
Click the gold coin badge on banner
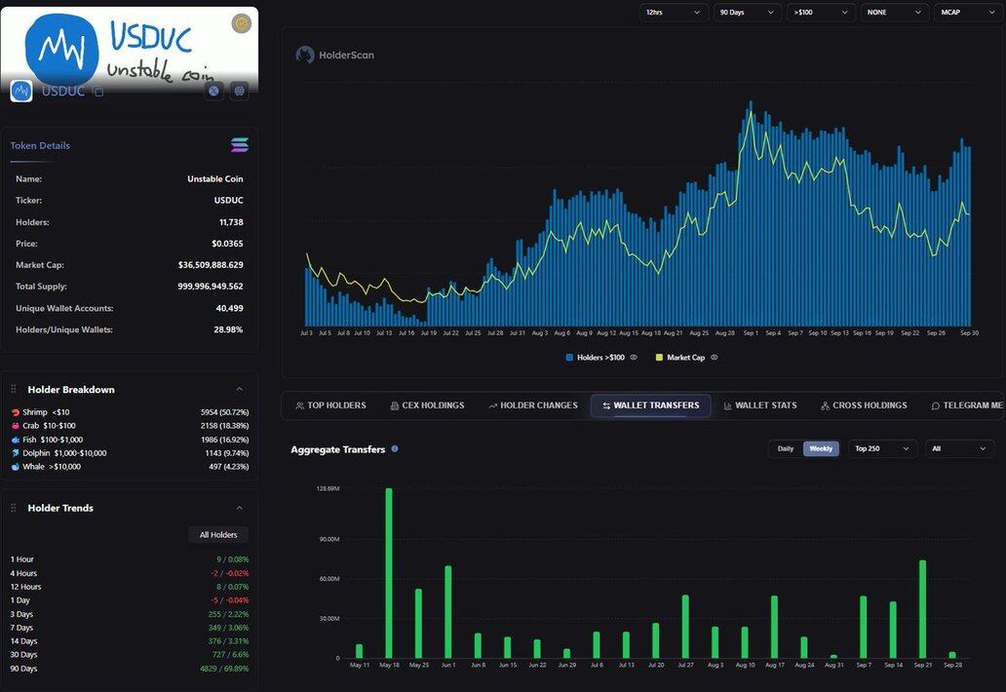pos(241,23)
